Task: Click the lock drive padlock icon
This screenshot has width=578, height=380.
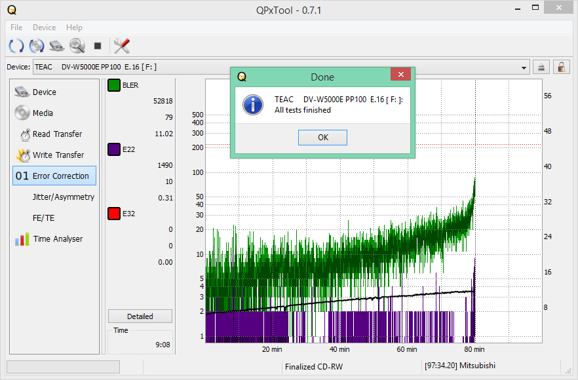Action: pos(562,67)
